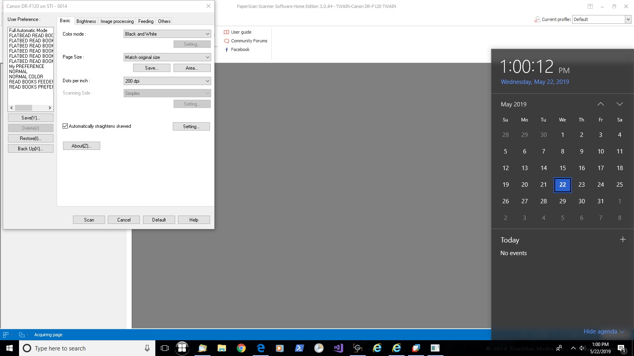Open the Action Center notifications icon
This screenshot has width=634, height=356.
621,348
